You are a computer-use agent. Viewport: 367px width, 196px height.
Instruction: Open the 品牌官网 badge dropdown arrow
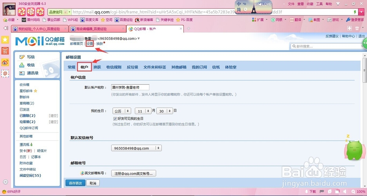point(69,12)
